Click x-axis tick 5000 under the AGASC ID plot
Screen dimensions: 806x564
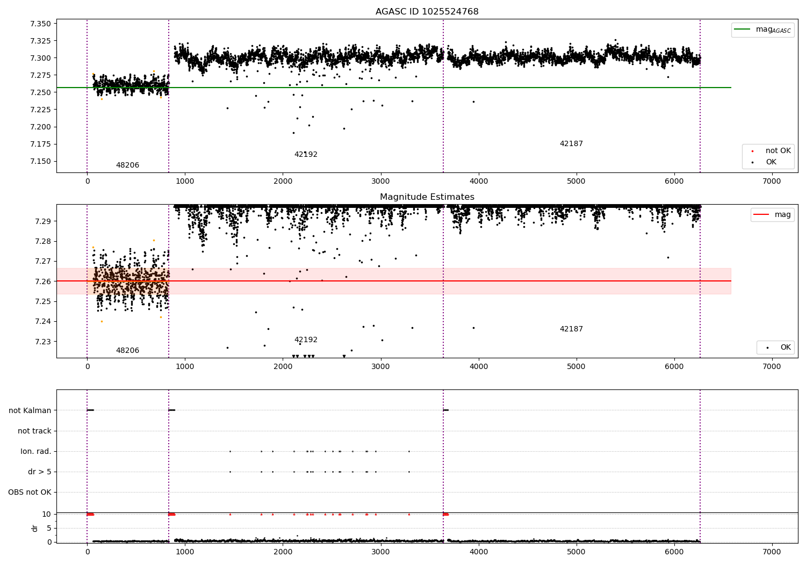(x=577, y=182)
